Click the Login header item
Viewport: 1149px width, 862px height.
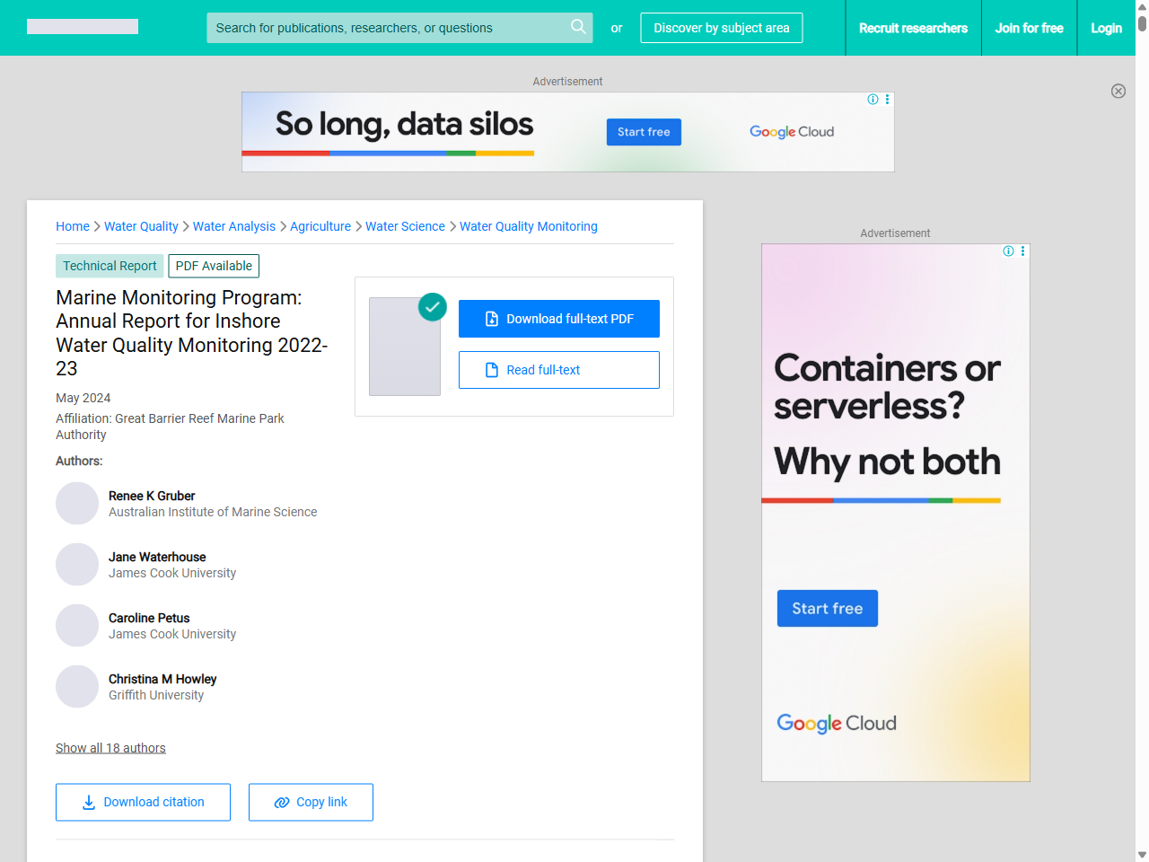pos(1106,28)
